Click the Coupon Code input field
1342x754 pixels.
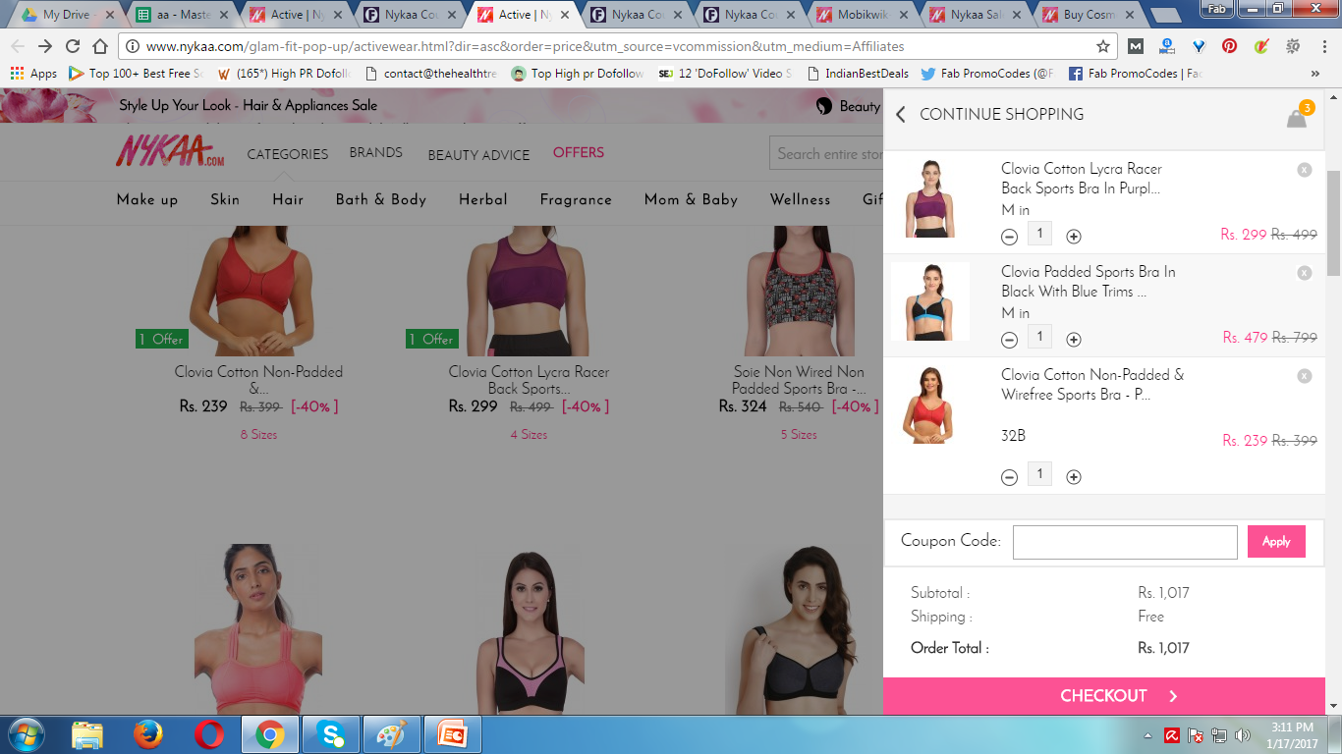point(1125,542)
